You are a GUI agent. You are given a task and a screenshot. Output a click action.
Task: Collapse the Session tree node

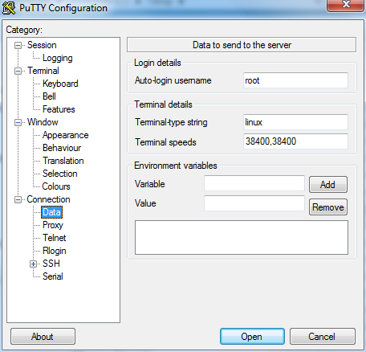point(18,45)
